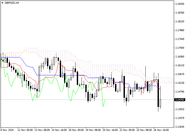186x133 pixels.
Task: Click the 14 Nov 16:00 time label
Action: coord(59,130)
